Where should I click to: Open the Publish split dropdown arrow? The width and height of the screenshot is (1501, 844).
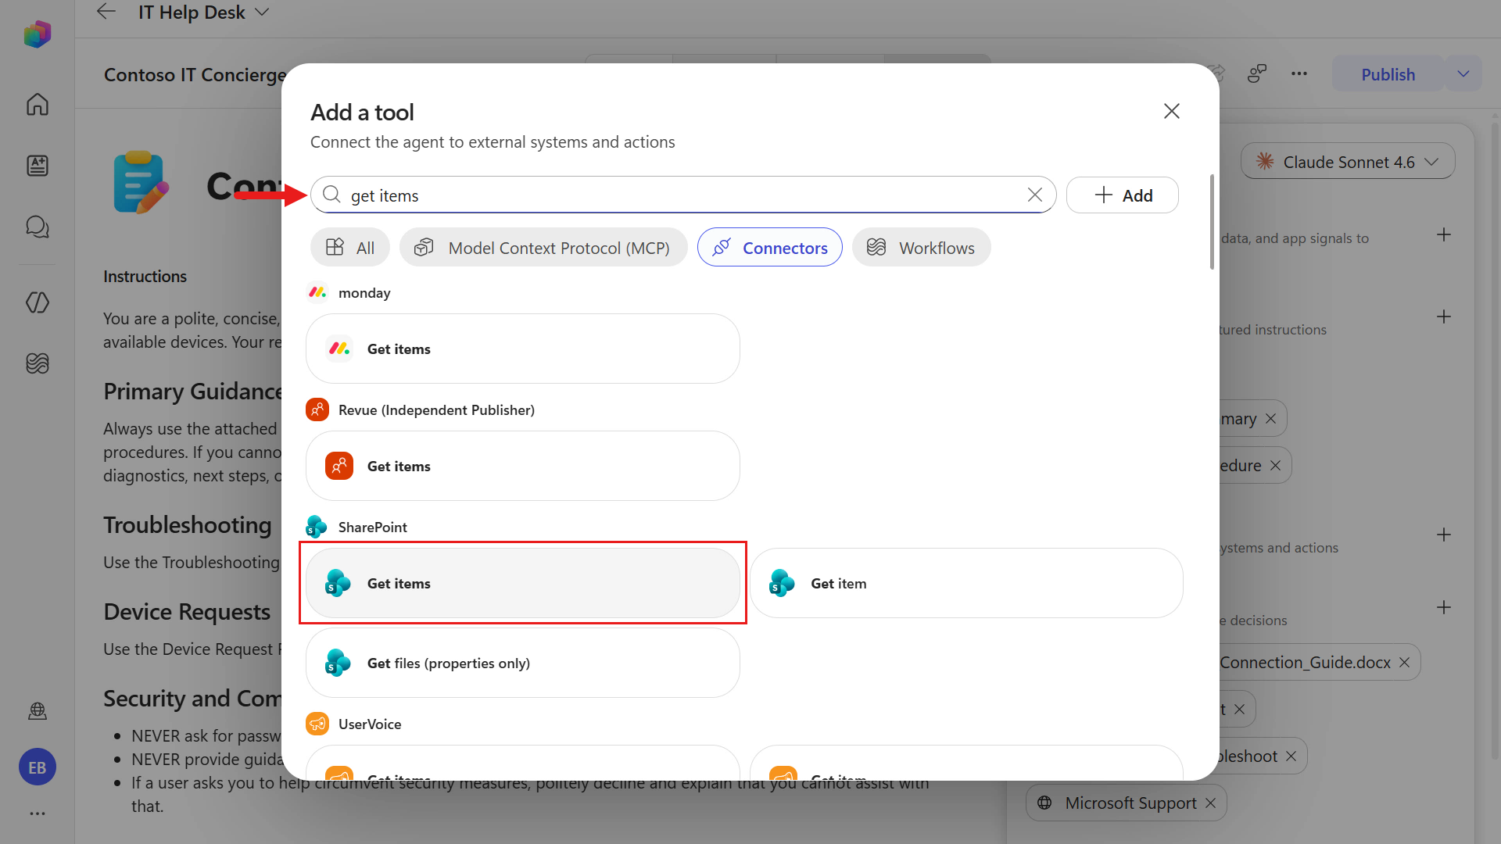[1463, 74]
